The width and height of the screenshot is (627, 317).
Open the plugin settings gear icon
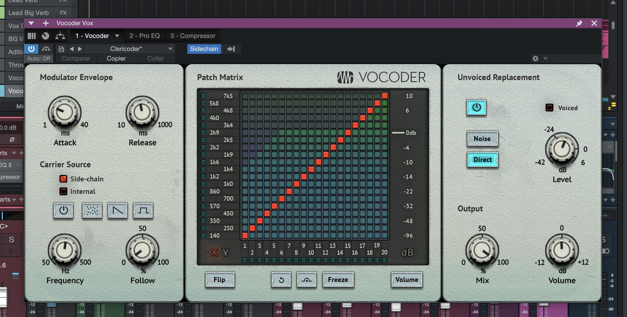535,59
